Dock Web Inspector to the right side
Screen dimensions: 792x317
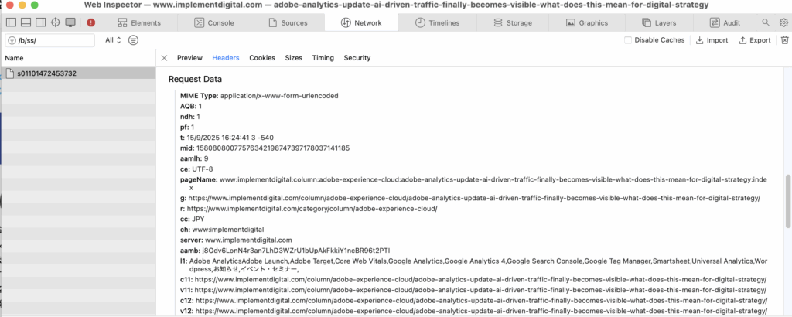[x=41, y=22]
